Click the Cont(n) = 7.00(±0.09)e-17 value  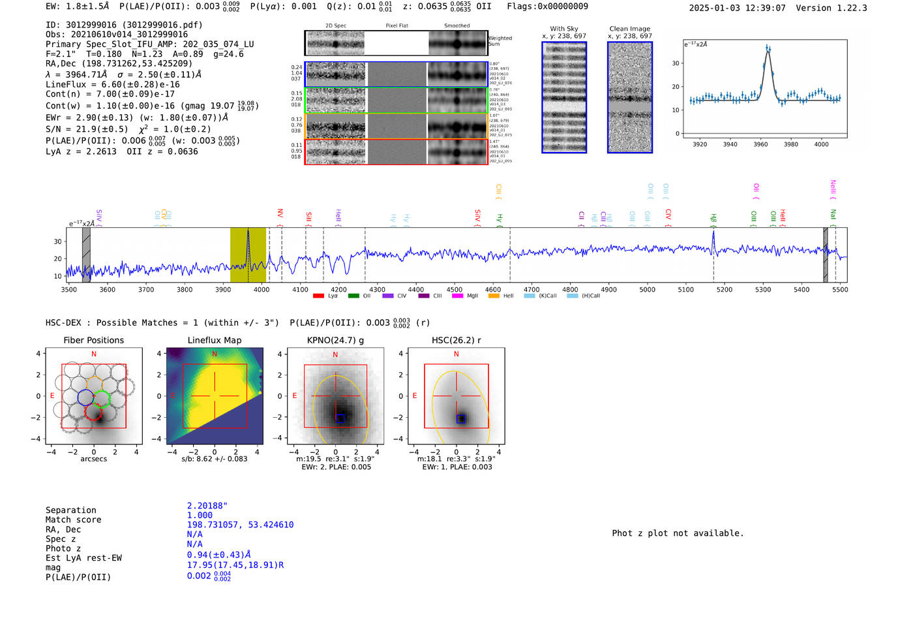tap(110, 94)
